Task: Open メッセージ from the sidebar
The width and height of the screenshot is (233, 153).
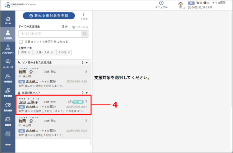Action: [8, 64]
